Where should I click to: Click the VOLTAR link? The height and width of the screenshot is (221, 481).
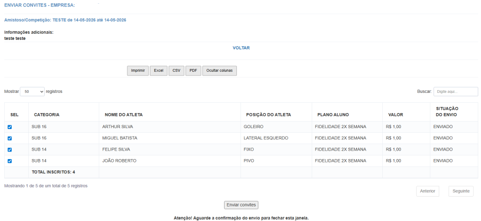(241, 48)
